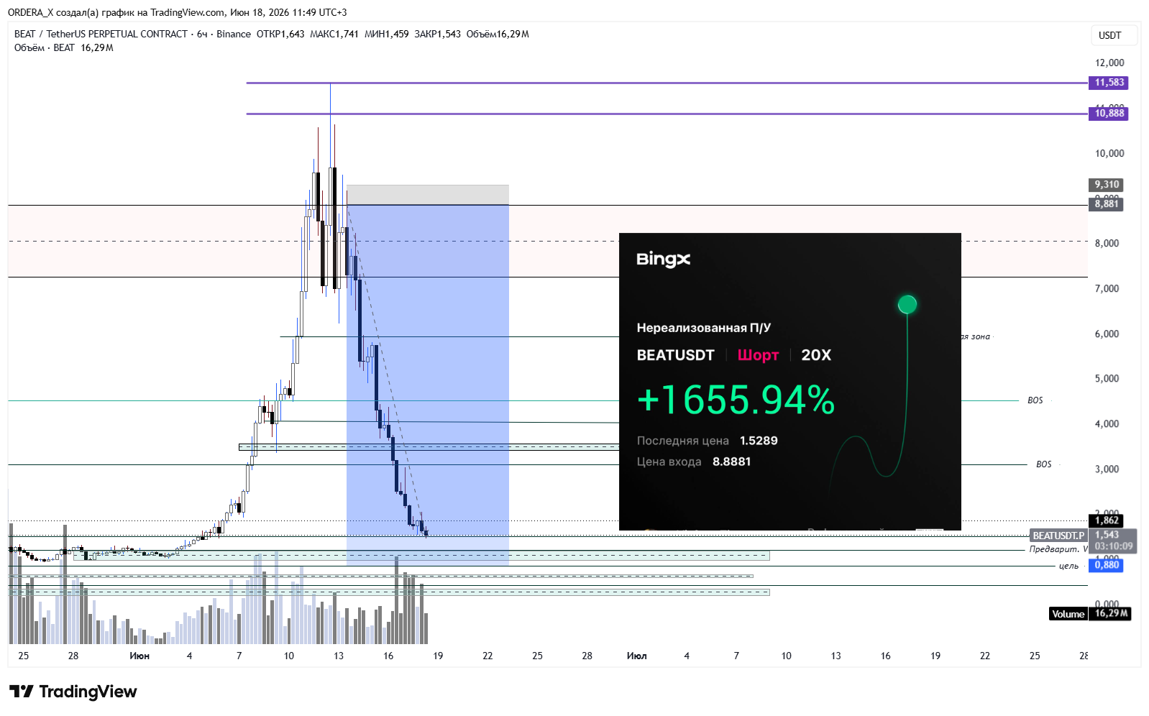Click the Июл month label on time axis

click(x=636, y=656)
